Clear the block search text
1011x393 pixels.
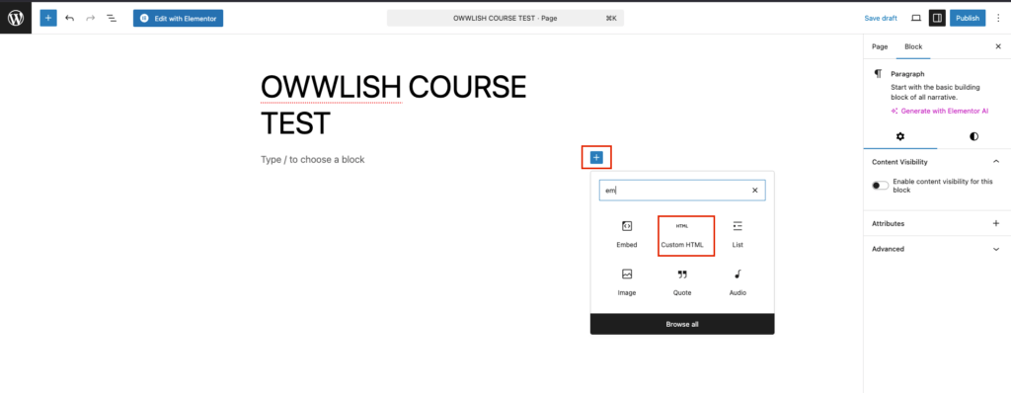click(x=754, y=191)
